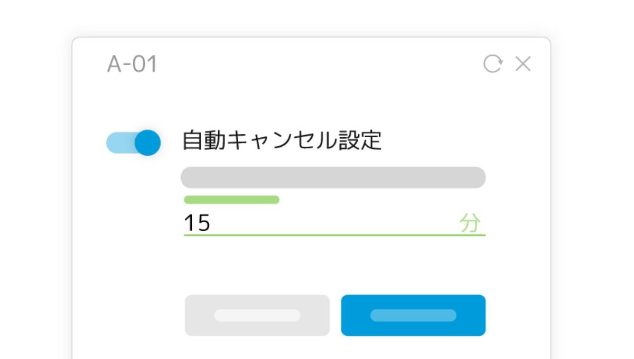Click the light blue track of the switch
The height and width of the screenshot is (359, 634).
coord(121,143)
